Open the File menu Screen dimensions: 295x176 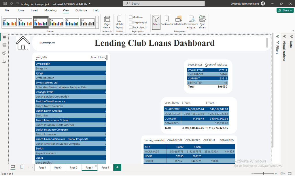[7, 10]
